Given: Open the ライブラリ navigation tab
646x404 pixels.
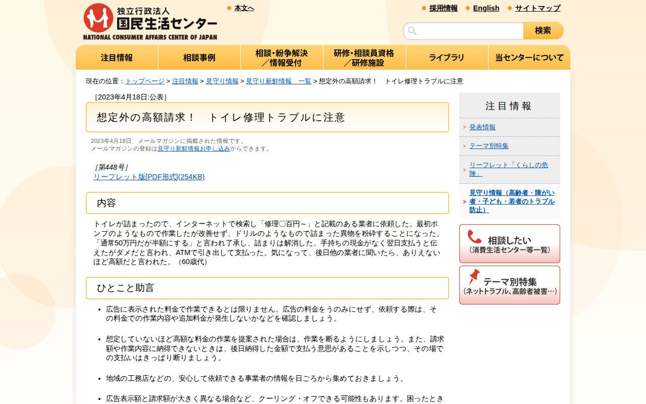Looking at the screenshot, I should pyautogui.click(x=447, y=58).
